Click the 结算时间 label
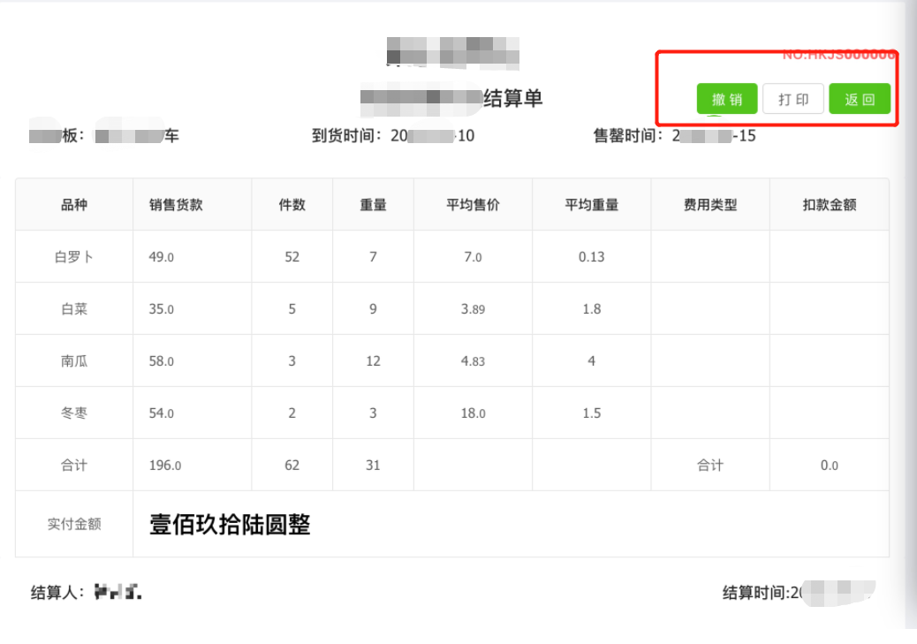This screenshot has width=917, height=644. 757,593
